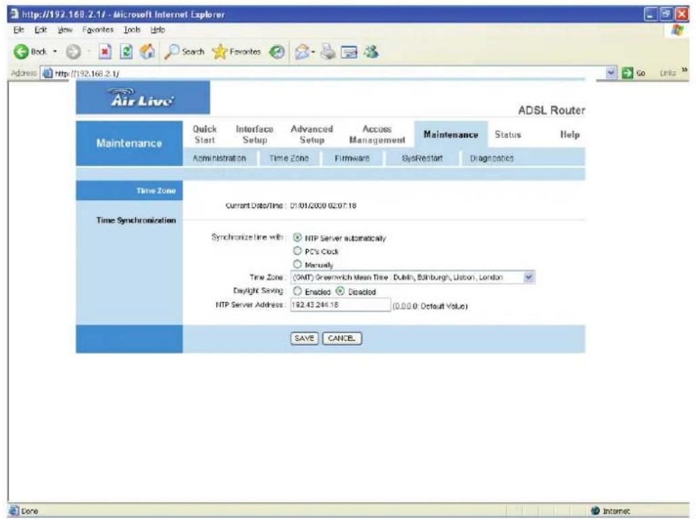The image size is (696, 519).
Task: Open the Diagnostics sub-page
Action: tap(492, 158)
